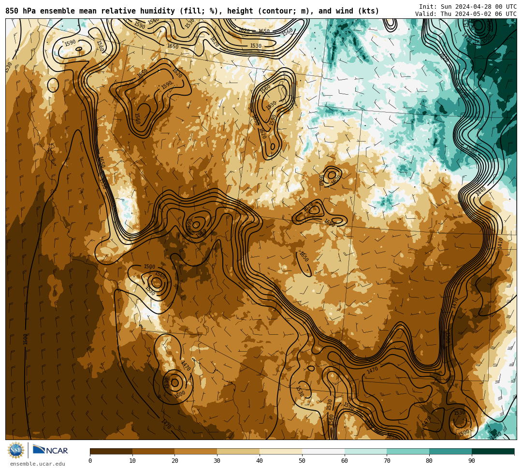Click the colorbar label 40
The image size is (522, 470).
tap(260, 461)
